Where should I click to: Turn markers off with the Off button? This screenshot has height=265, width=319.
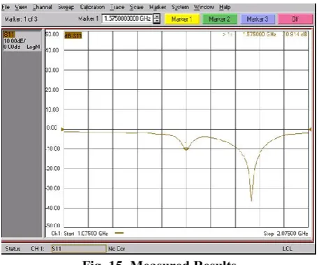coord(295,19)
